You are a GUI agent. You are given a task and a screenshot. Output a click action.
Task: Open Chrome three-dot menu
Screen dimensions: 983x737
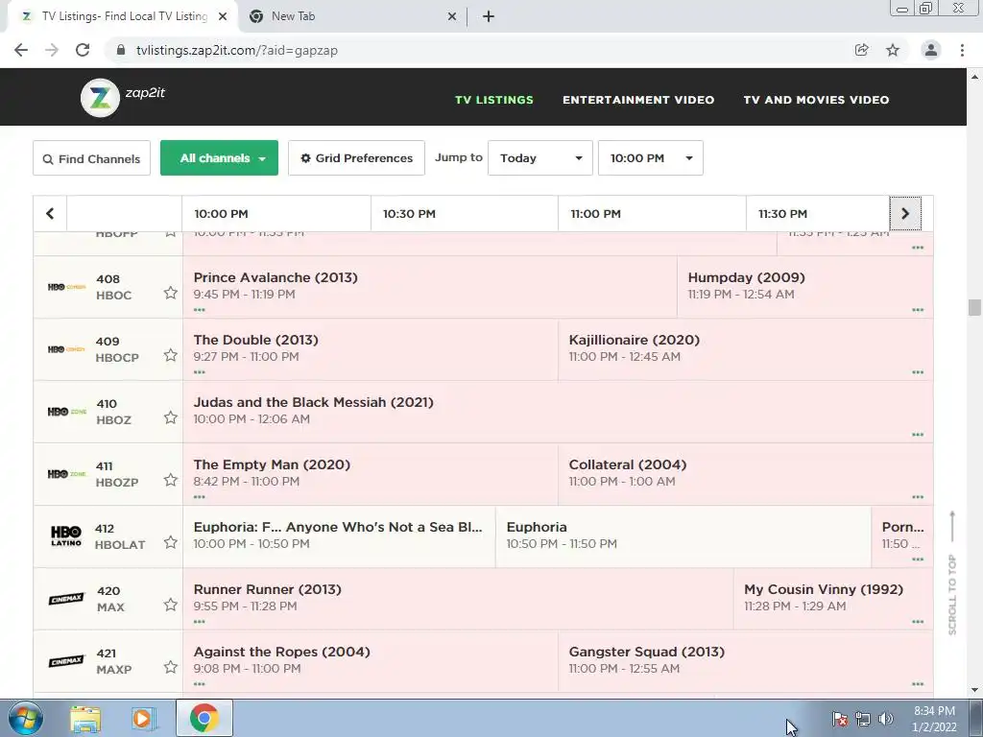(962, 50)
